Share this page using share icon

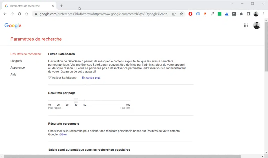tap(174, 14)
